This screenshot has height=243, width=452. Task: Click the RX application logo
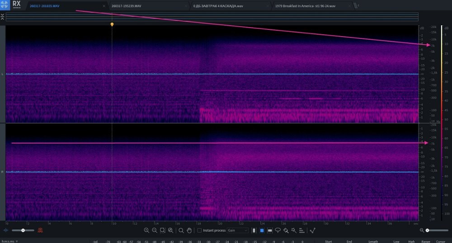tap(16, 5)
